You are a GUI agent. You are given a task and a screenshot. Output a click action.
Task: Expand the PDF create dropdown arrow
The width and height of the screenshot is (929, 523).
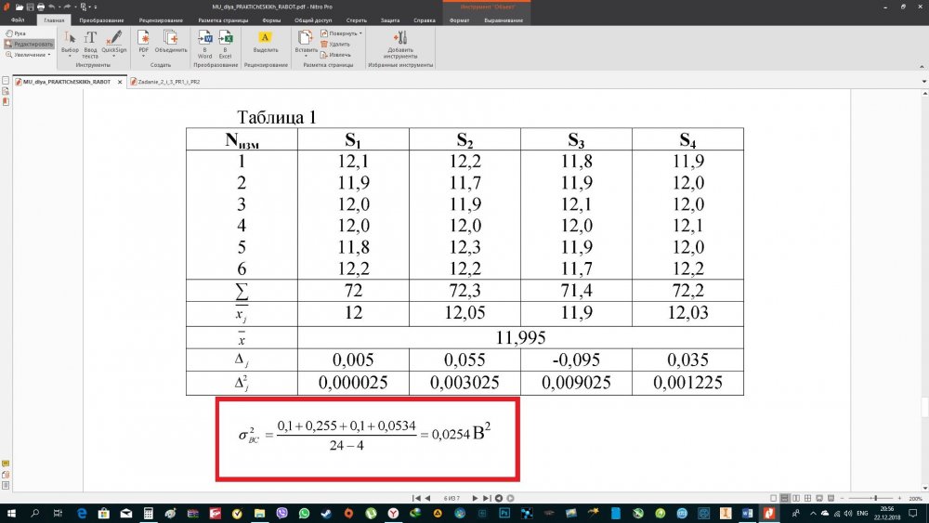[x=143, y=57]
